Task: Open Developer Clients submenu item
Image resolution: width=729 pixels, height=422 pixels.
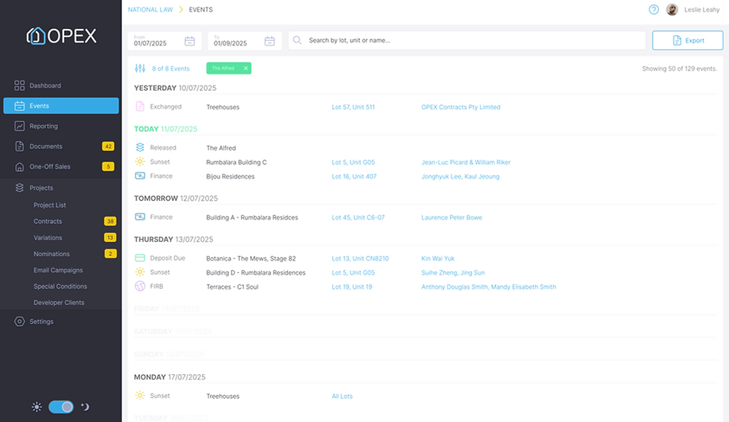Action: (59, 303)
